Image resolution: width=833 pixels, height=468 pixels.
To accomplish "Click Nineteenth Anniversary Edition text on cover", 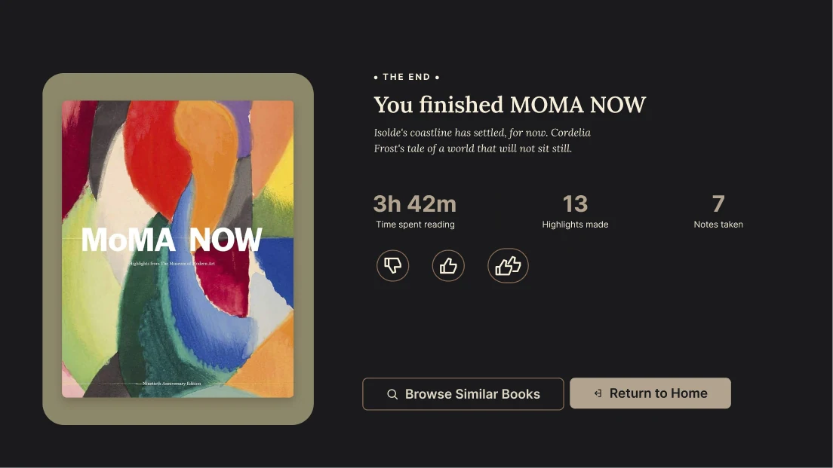I will (x=171, y=383).
